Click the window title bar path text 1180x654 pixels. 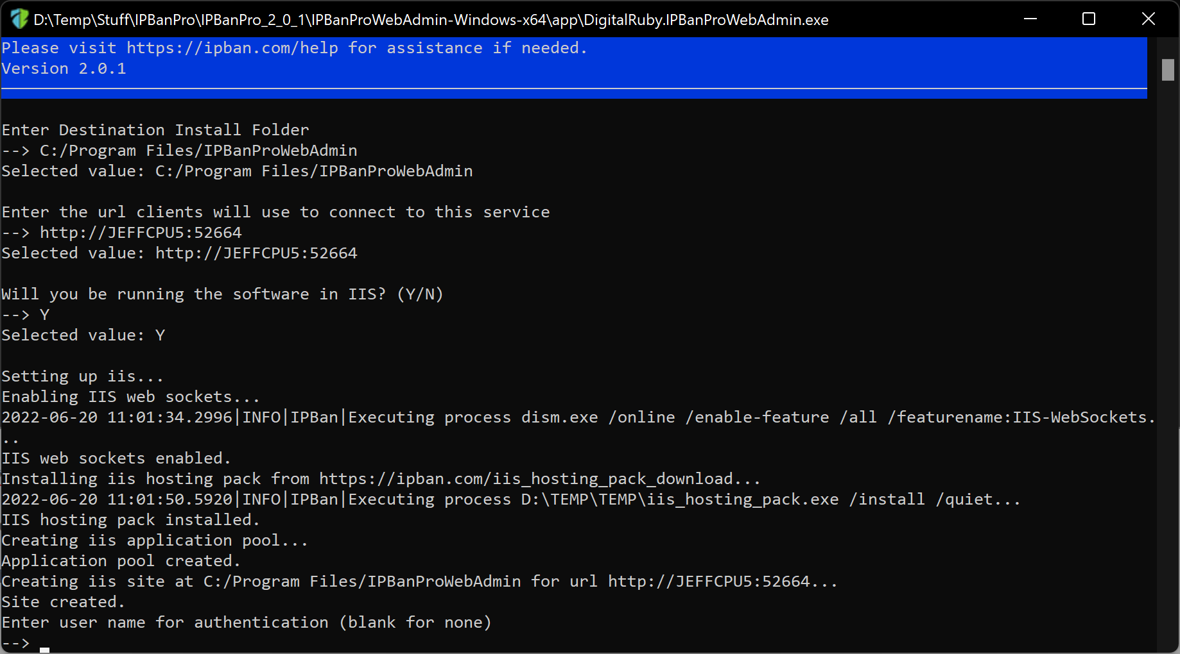(431, 20)
